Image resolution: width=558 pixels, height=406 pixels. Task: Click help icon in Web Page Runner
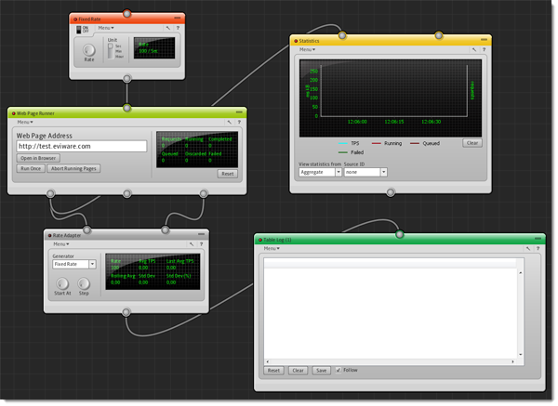(239, 122)
